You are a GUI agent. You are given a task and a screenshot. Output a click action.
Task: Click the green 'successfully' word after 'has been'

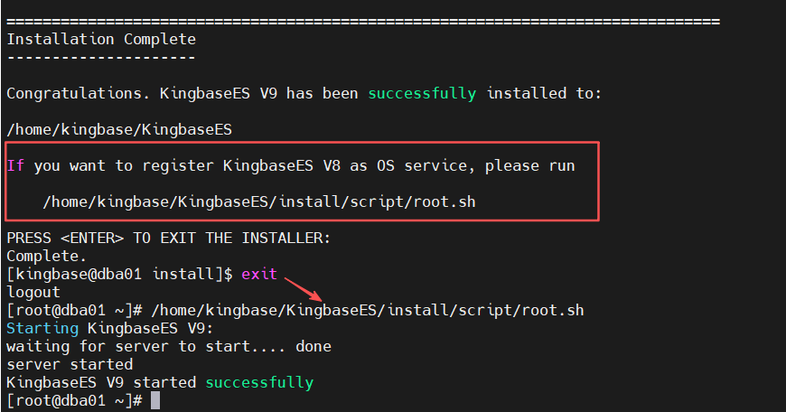[x=422, y=94]
